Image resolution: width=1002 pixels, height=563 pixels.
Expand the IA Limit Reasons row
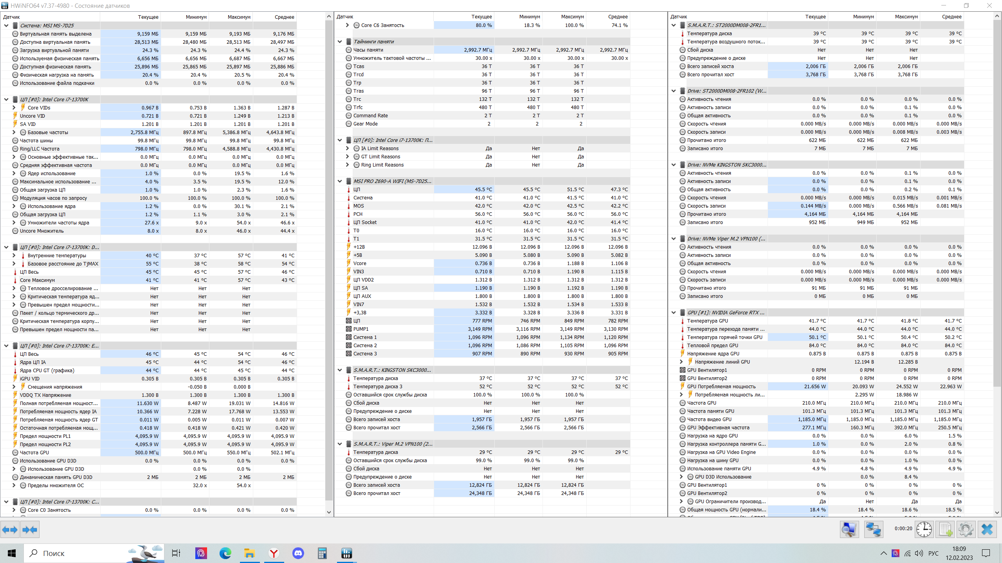(x=348, y=149)
